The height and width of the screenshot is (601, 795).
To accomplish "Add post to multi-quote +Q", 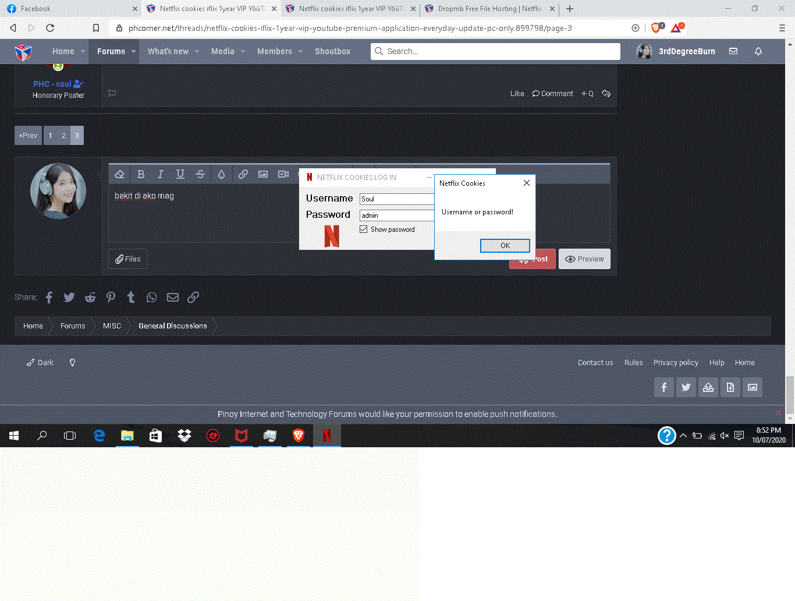I will pyautogui.click(x=587, y=93).
